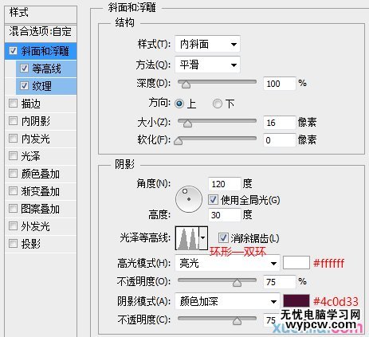
Task: Click the 大小 value field 16
Action: 280,123
